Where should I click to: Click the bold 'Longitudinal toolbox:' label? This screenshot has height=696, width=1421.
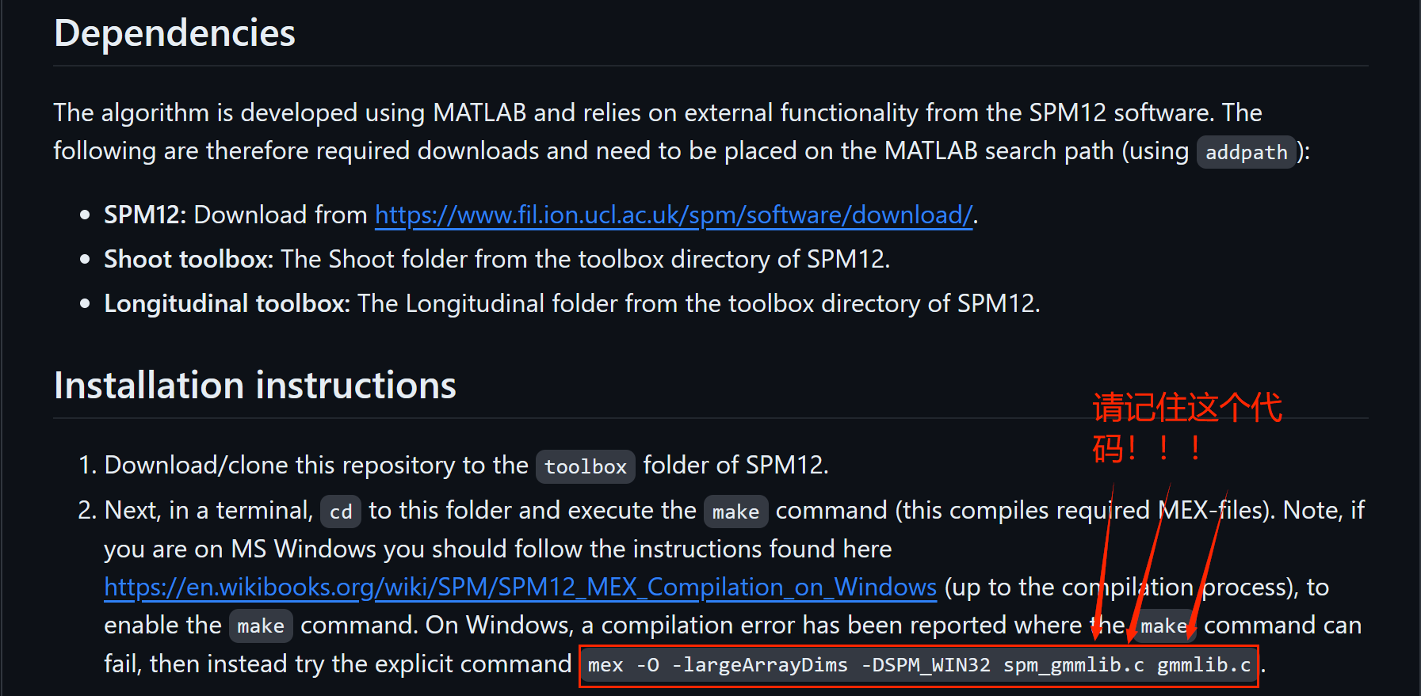point(227,303)
